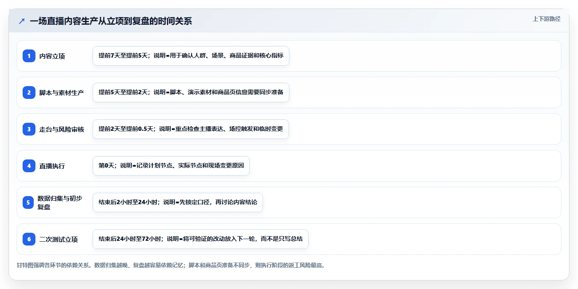Viewport: 578px width, 289px height.
Task: Select the 二次测试立项 step label
Action: click(x=58, y=240)
